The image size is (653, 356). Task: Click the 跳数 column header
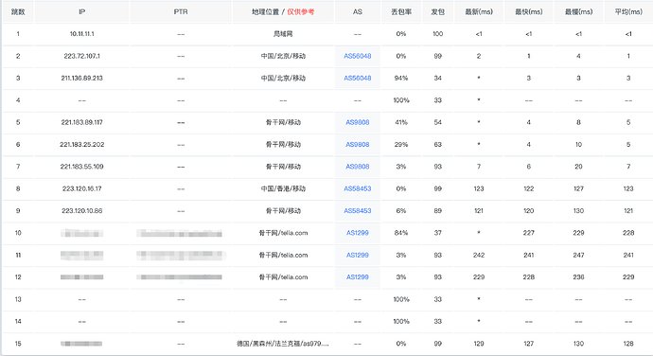(18, 11)
